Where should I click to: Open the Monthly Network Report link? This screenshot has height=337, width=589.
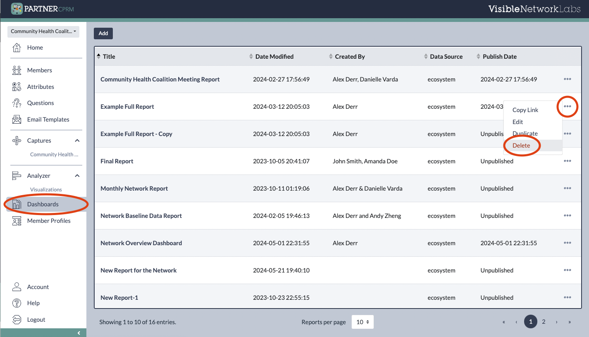click(134, 189)
